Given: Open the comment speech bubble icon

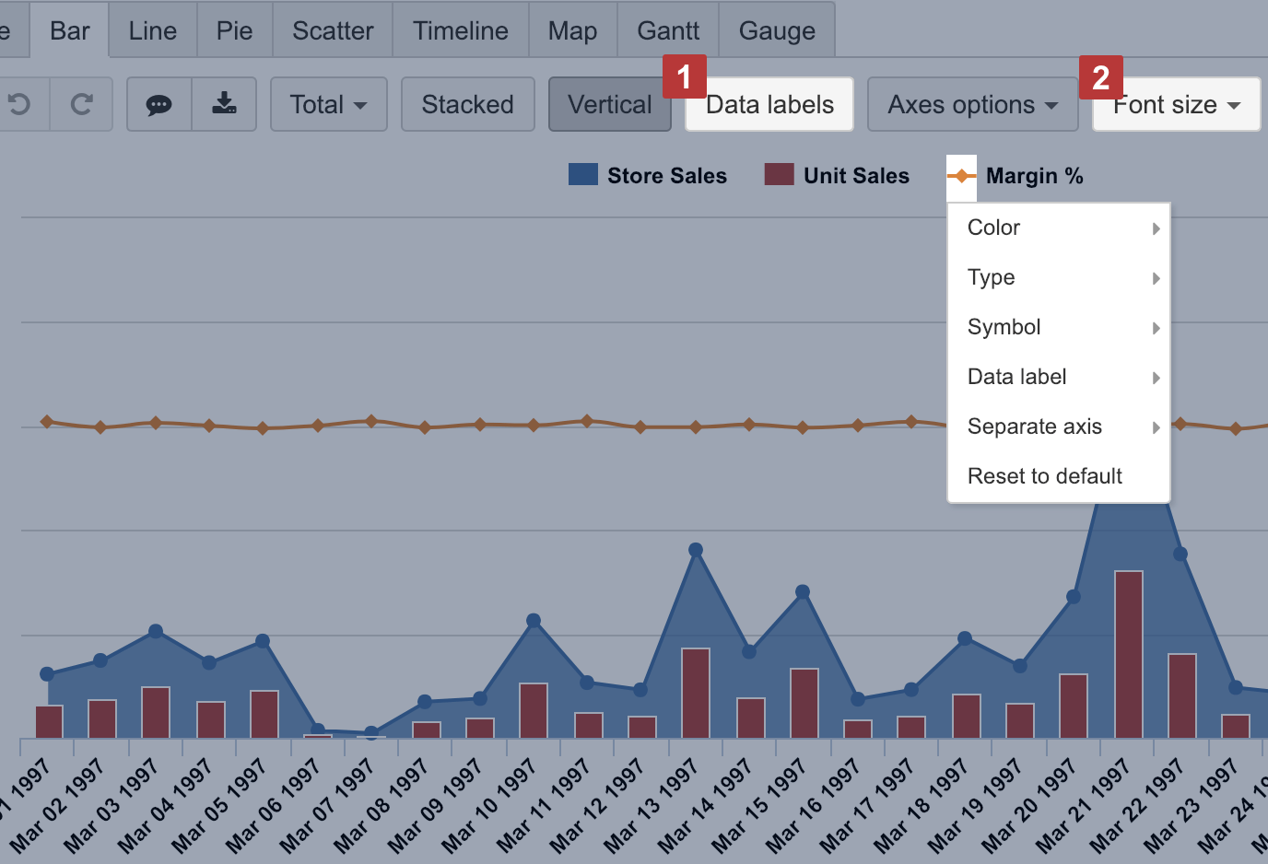Looking at the screenshot, I should [158, 104].
